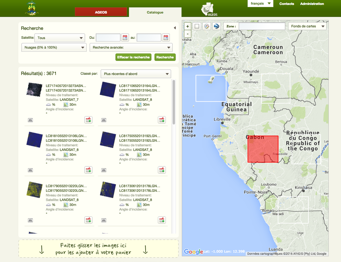The image size is (341, 262).
Task: Select the LC81790552013220LGN thumbnail image
Action: [34, 190]
